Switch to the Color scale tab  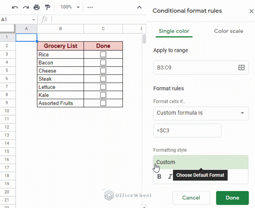[228, 31]
